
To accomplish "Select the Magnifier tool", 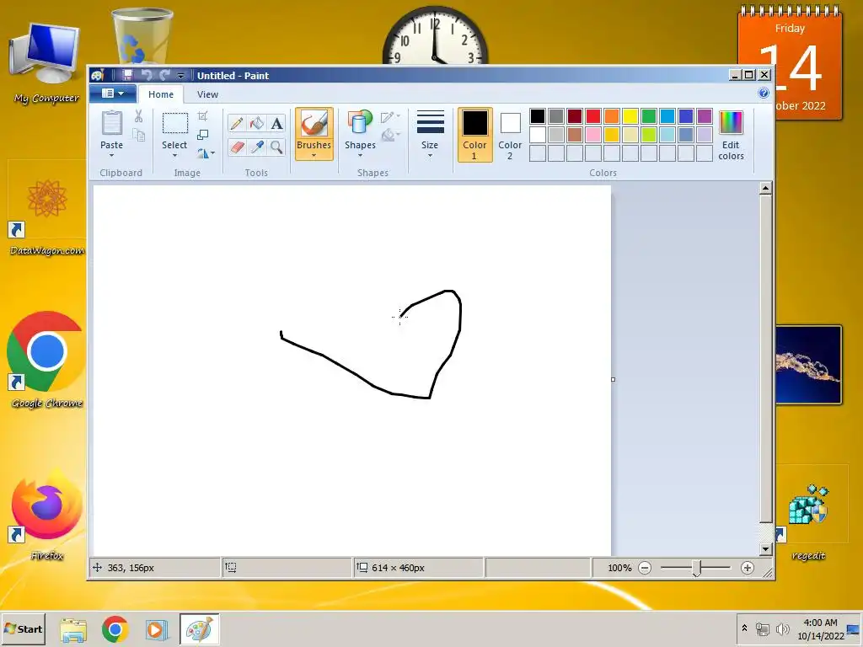I will (276, 147).
